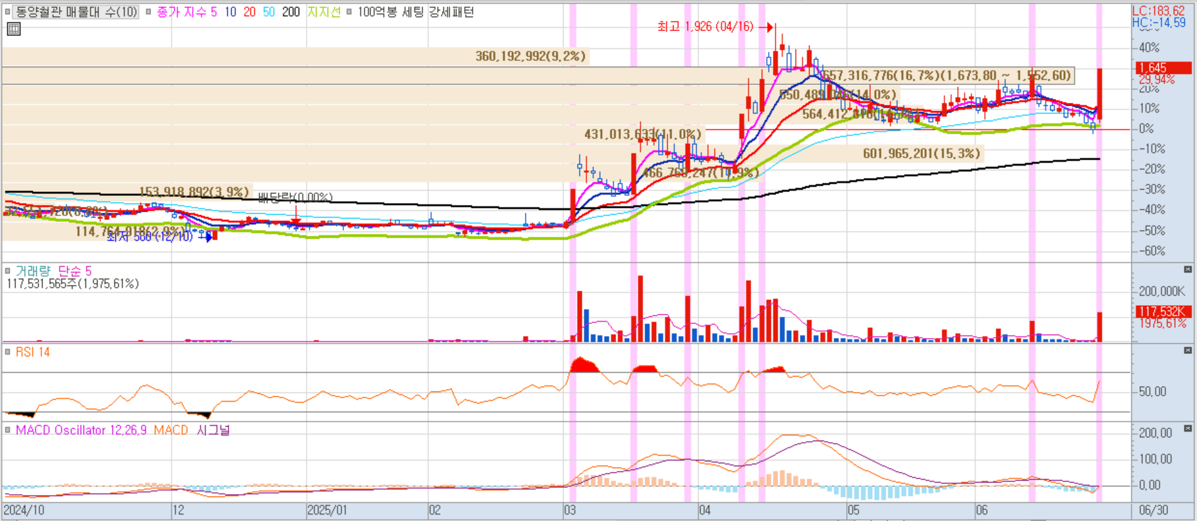Click the 40% level on price axis

pyautogui.click(x=1149, y=48)
